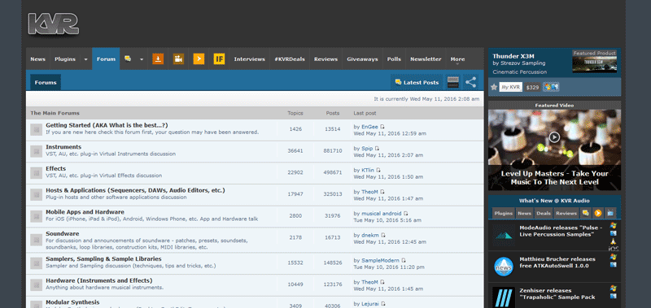
Task: Open the orange downloads icon in navbar
Action: pyautogui.click(x=158, y=59)
